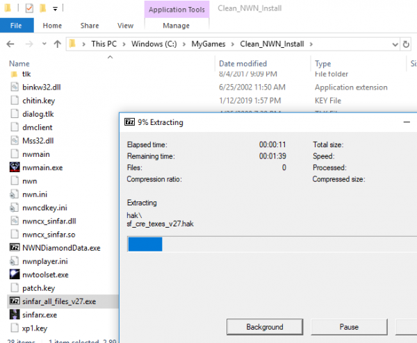Refresh the current folder view
Image resolution: width=417 pixels, height=343 pixels.
[x=406, y=44]
